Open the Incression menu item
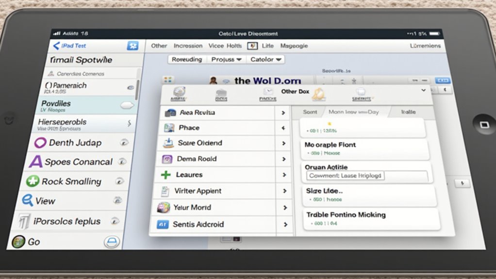The width and height of the screenshot is (496, 279). click(188, 46)
